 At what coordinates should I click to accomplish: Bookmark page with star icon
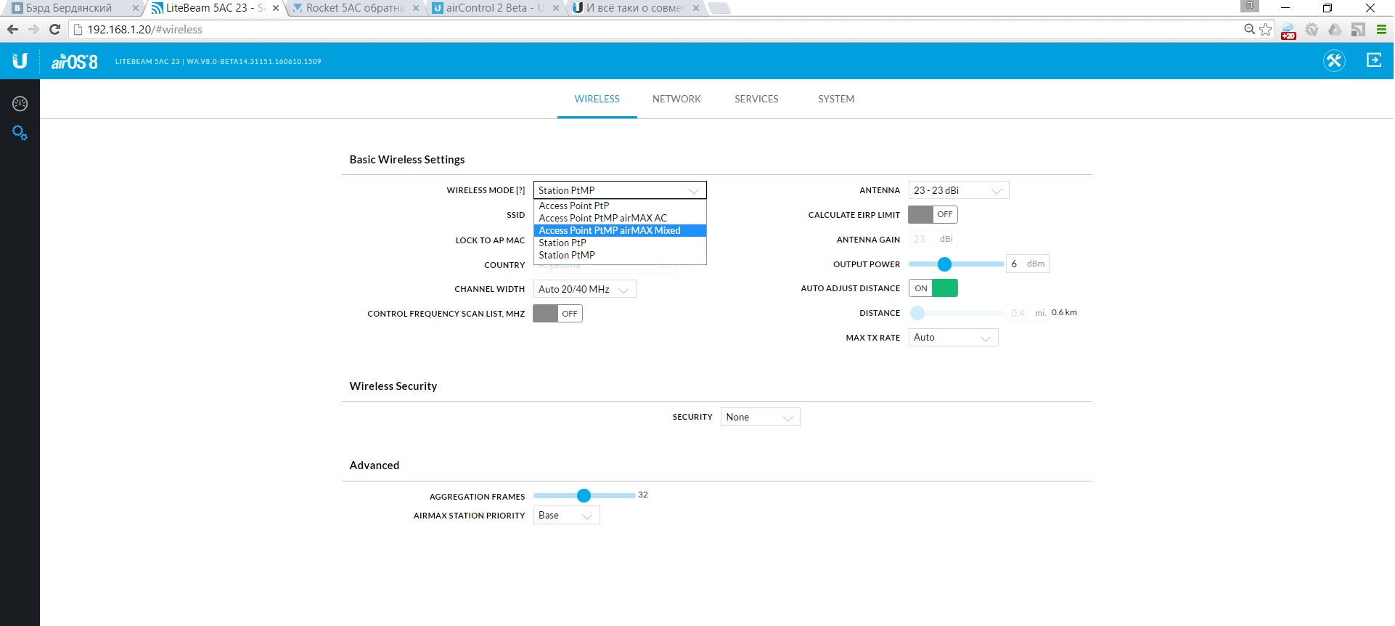pyautogui.click(x=1266, y=29)
